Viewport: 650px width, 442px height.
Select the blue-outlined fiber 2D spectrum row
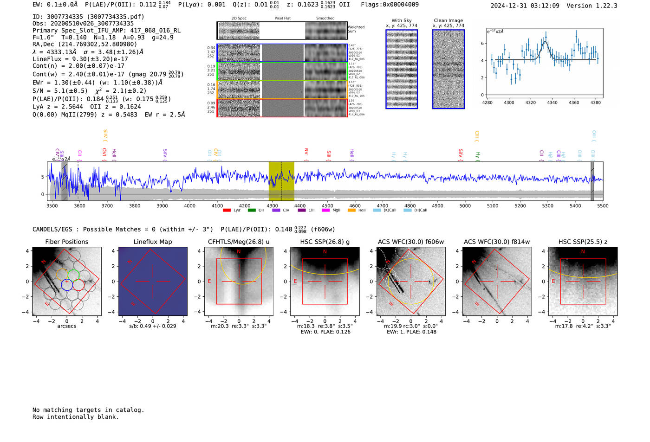coord(282,53)
